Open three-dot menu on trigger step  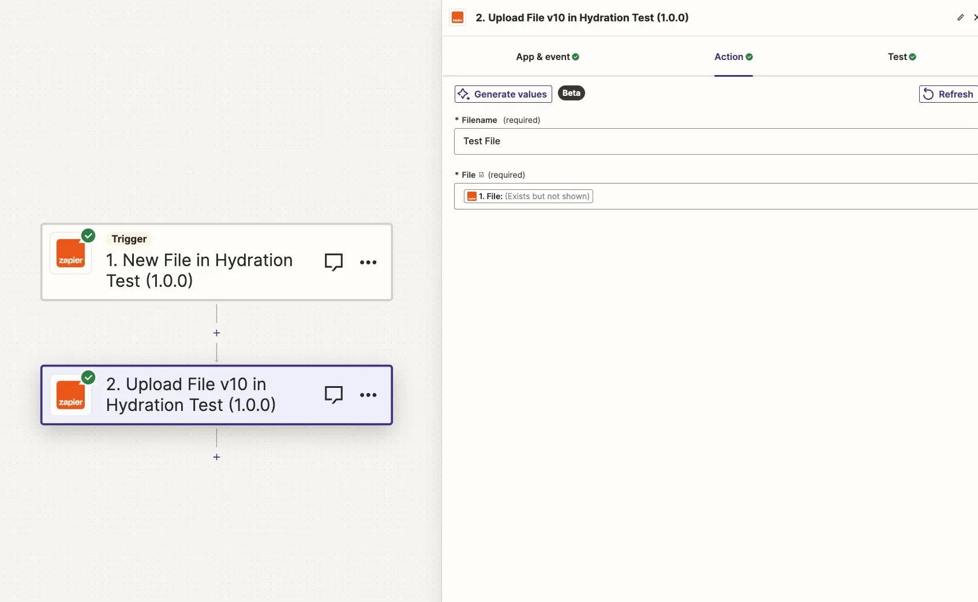368,262
